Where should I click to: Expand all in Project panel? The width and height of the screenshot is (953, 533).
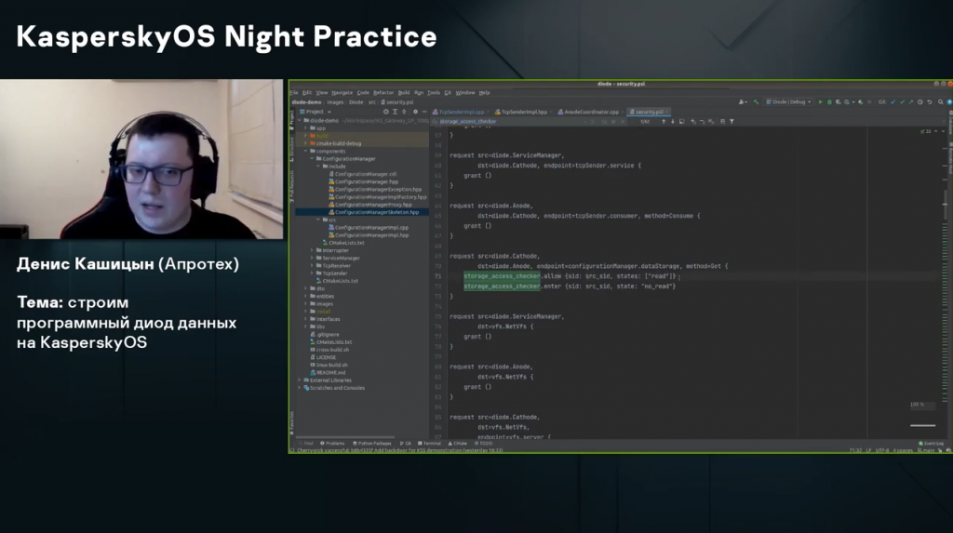point(395,112)
